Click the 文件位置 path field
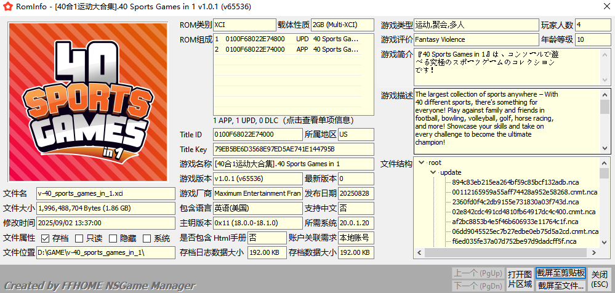 (106, 252)
